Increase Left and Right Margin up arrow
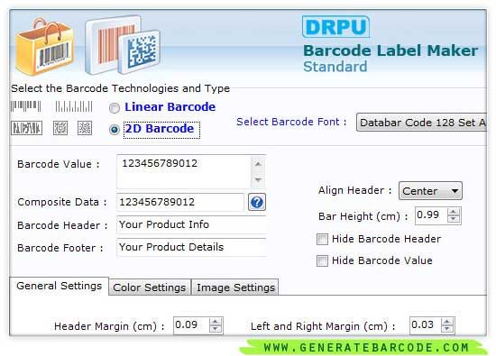The height and width of the screenshot is (356, 496). coord(447,322)
